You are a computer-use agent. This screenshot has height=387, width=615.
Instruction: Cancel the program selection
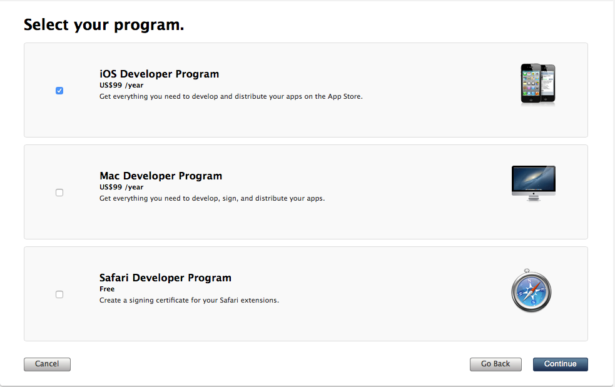pyautogui.click(x=47, y=364)
